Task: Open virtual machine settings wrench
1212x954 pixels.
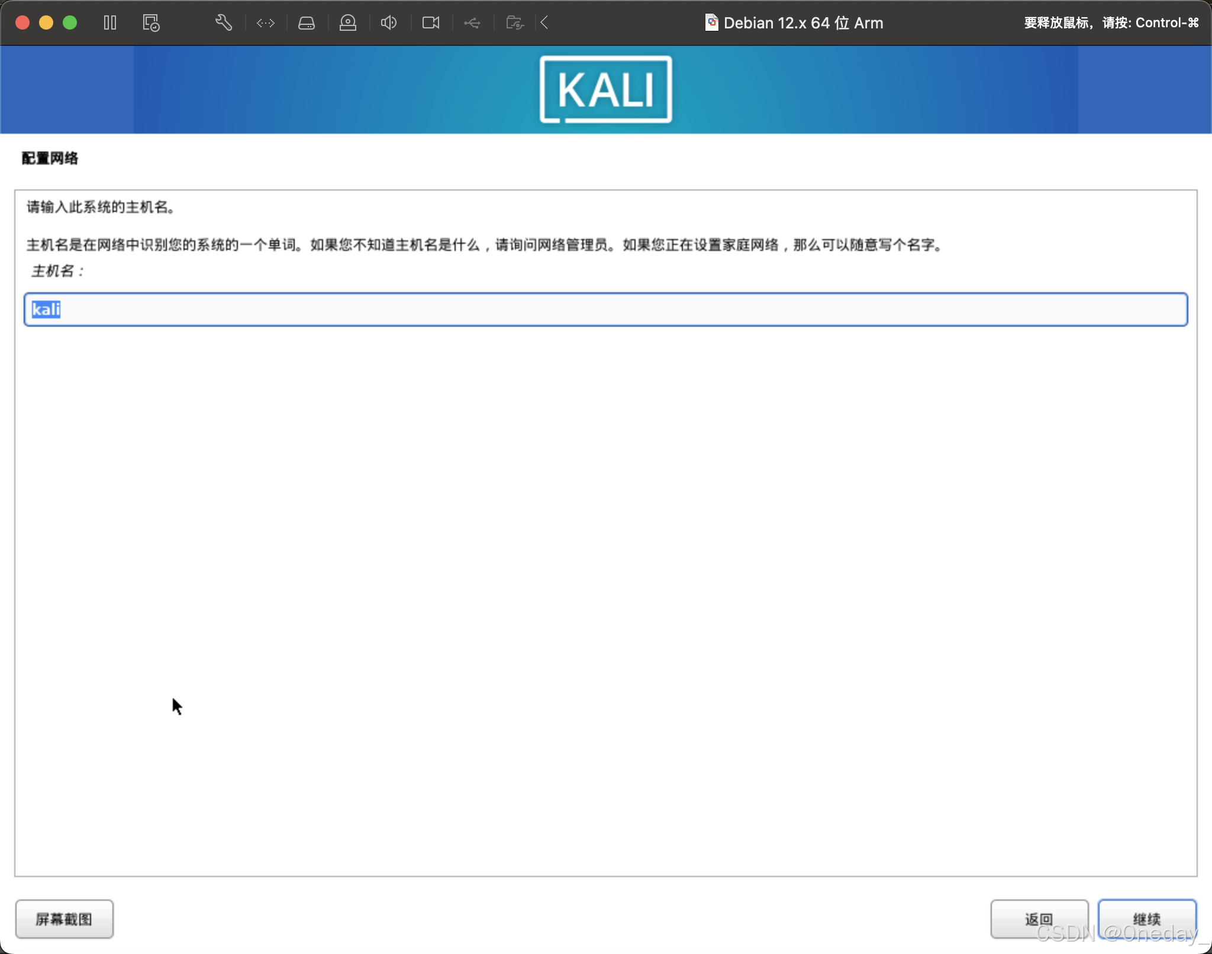Action: (223, 23)
